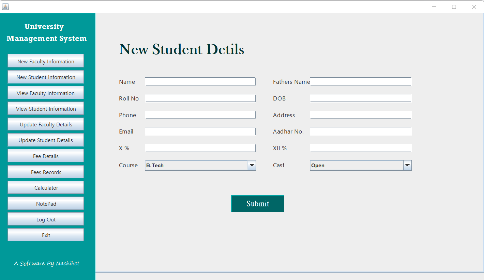
Task: Open the New Faculty Information page
Action: tap(46, 61)
